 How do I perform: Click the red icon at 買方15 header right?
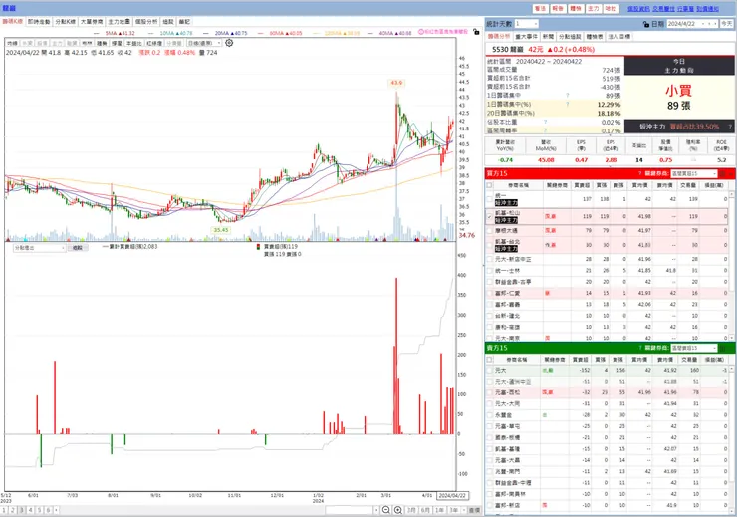722,174
